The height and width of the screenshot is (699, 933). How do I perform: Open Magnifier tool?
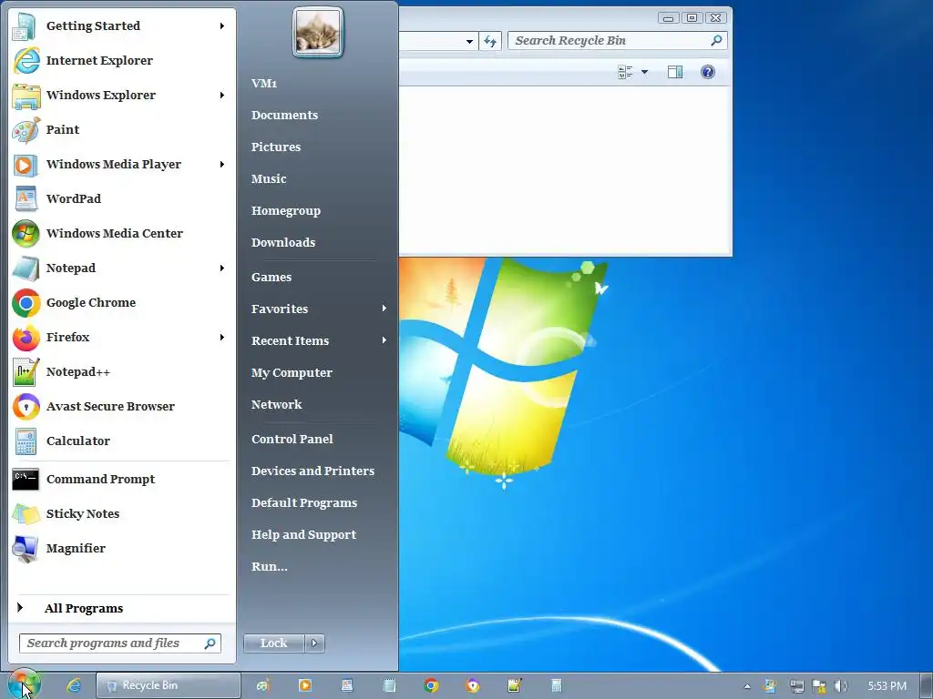tap(121, 548)
